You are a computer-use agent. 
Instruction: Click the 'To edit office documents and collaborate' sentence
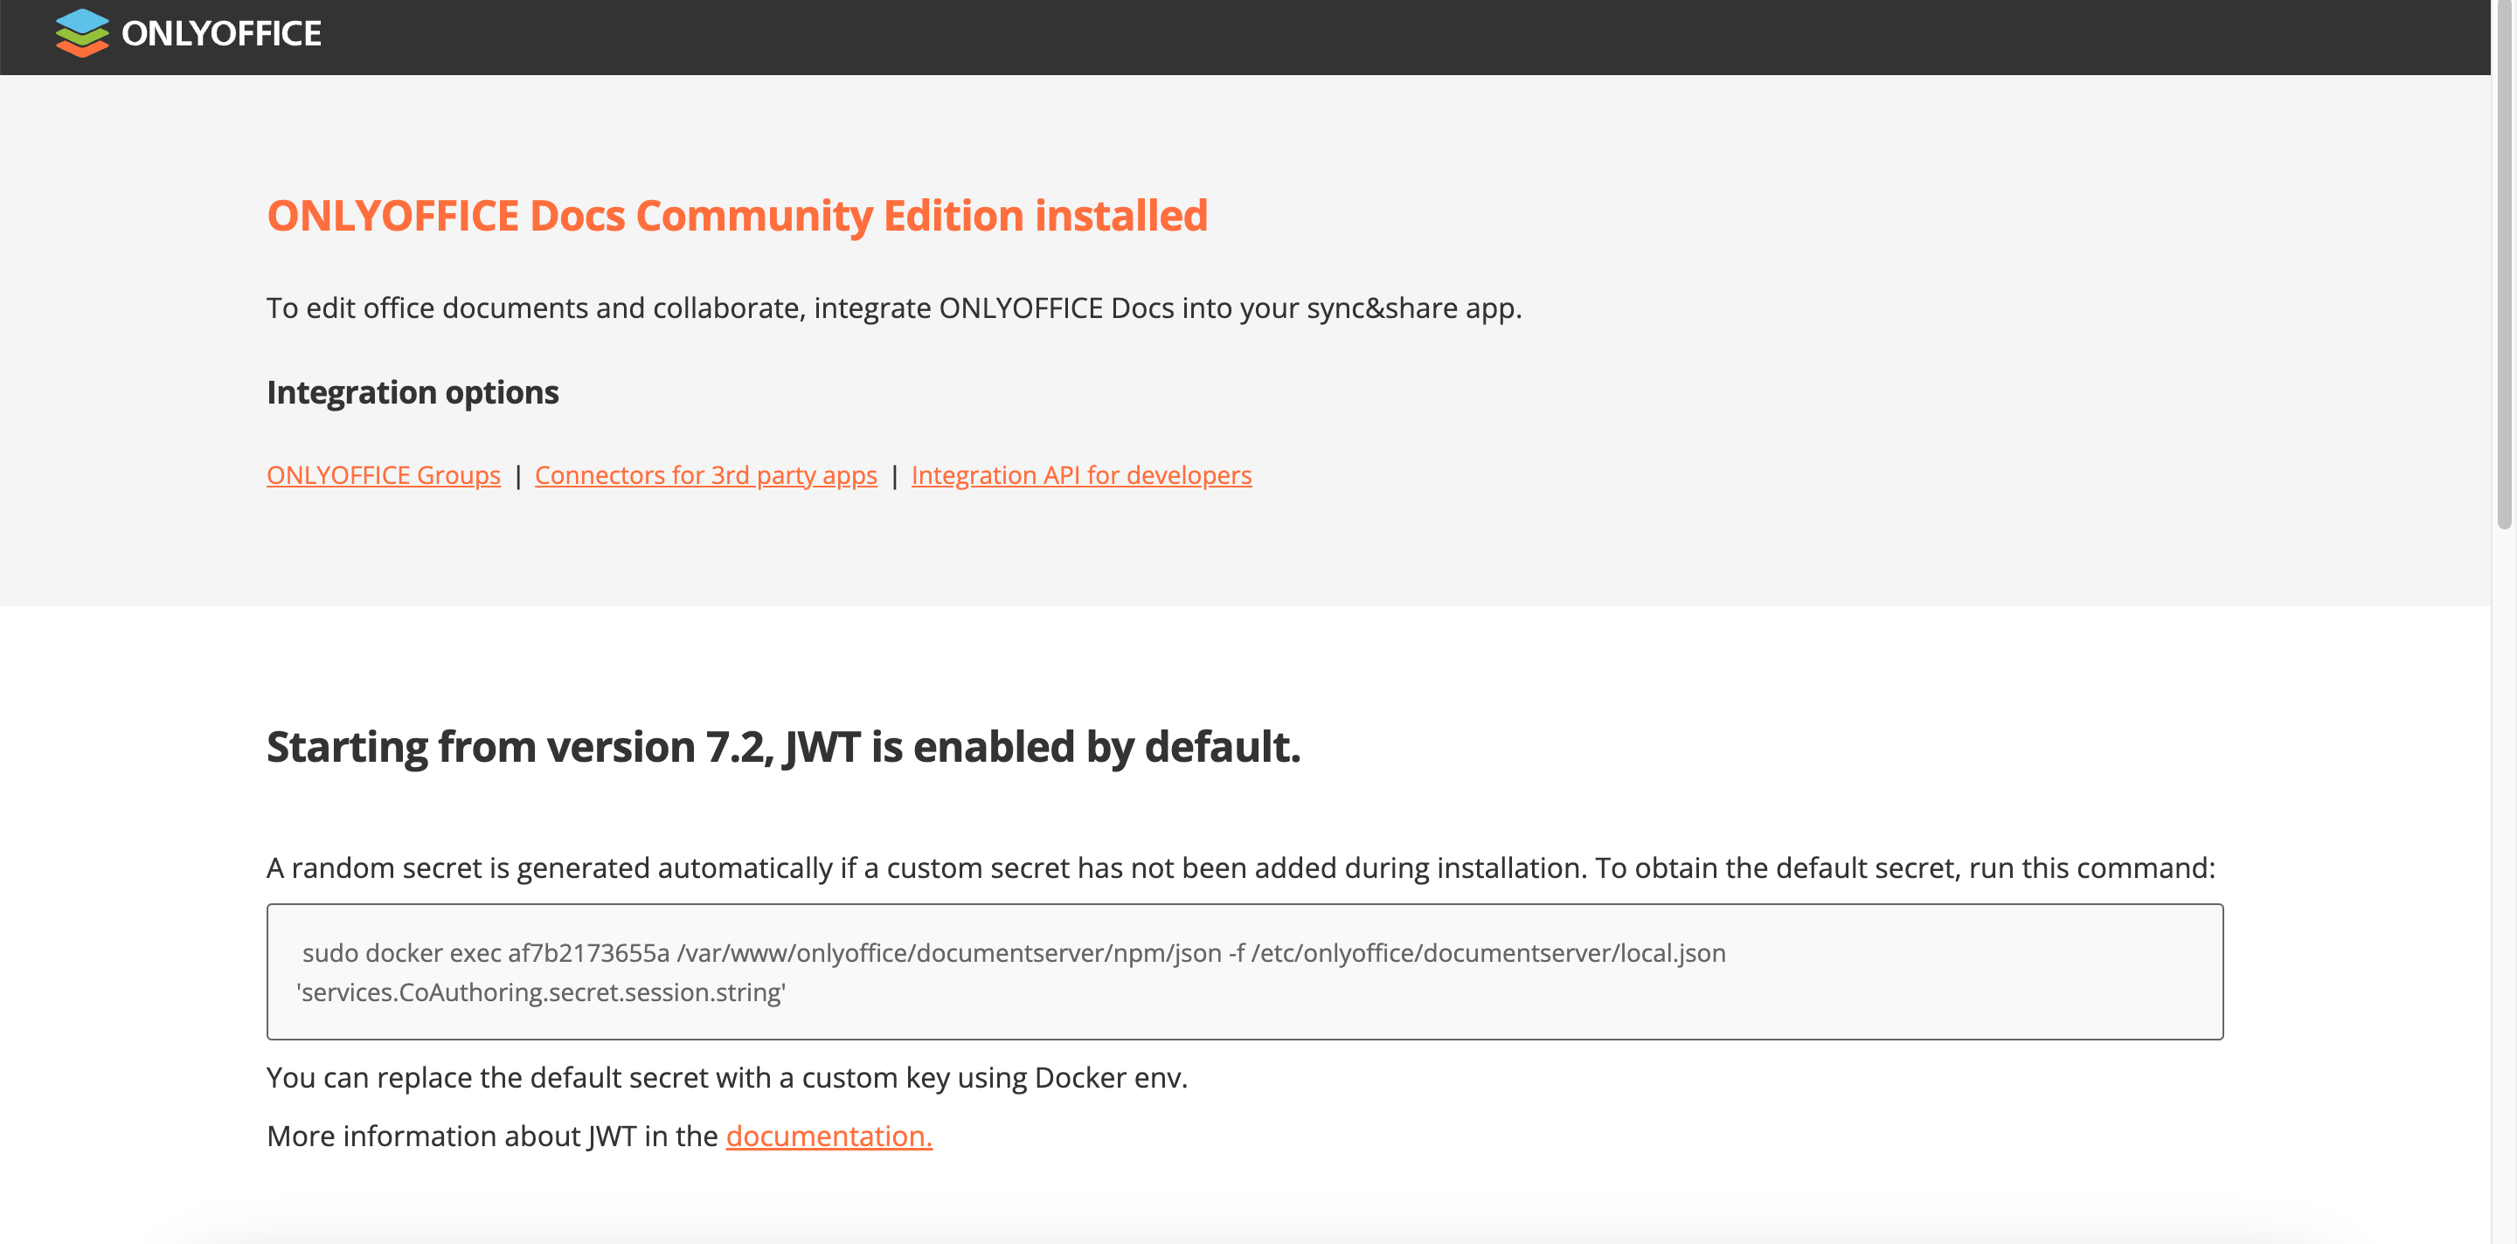pos(893,308)
